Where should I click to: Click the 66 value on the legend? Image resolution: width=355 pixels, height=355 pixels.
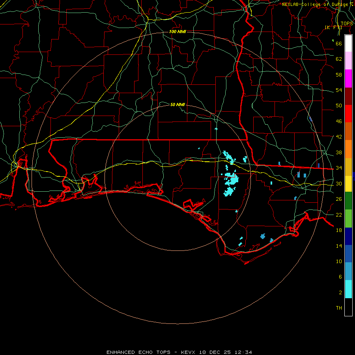tap(339, 43)
